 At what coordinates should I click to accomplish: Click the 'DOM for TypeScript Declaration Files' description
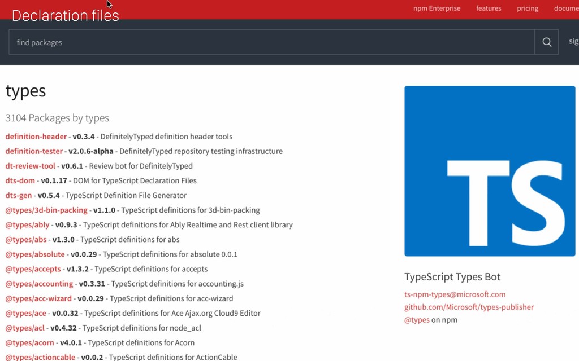(x=135, y=180)
